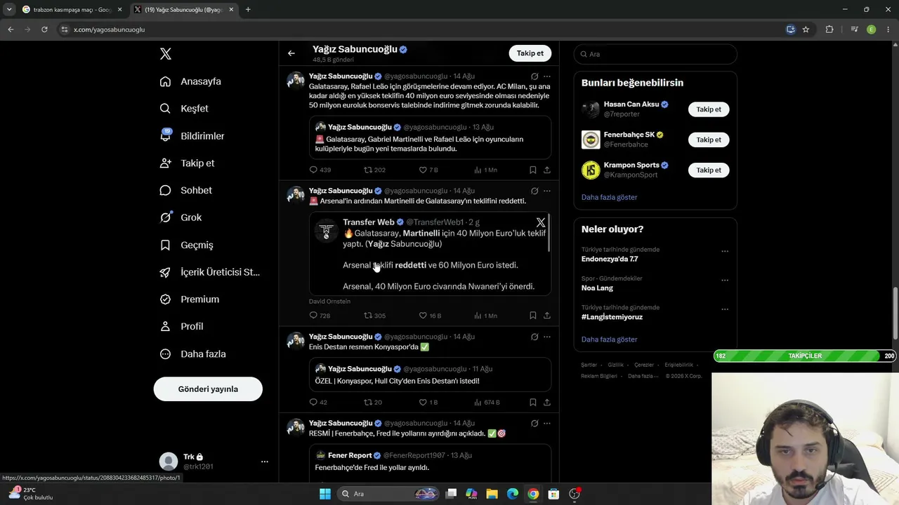This screenshot has width=899, height=505.
Task: Open the Chrome extensions puzzle icon
Action: [829, 29]
